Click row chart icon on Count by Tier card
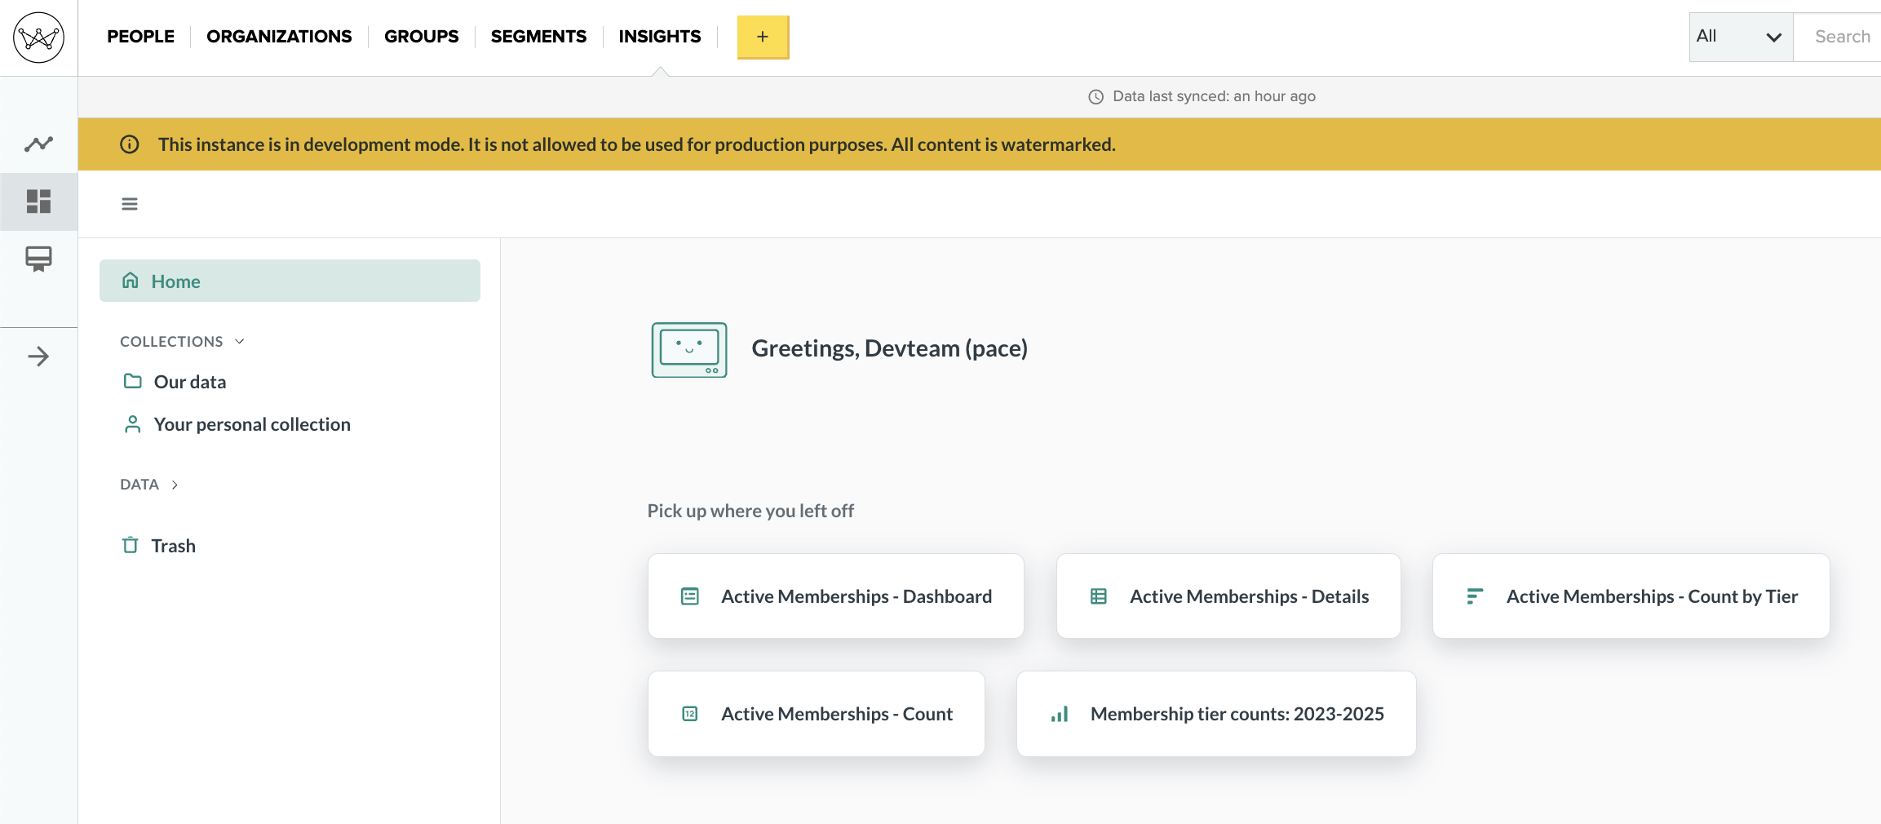 coord(1475,596)
